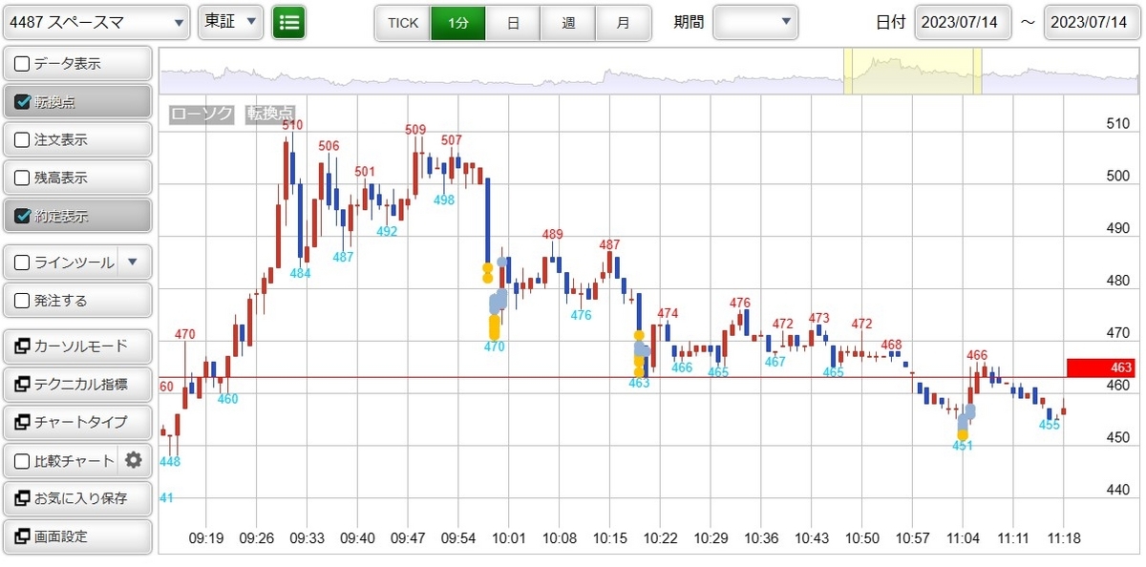Enable the 比較チャート checkbox
The image size is (1146, 567).
pyautogui.click(x=23, y=461)
